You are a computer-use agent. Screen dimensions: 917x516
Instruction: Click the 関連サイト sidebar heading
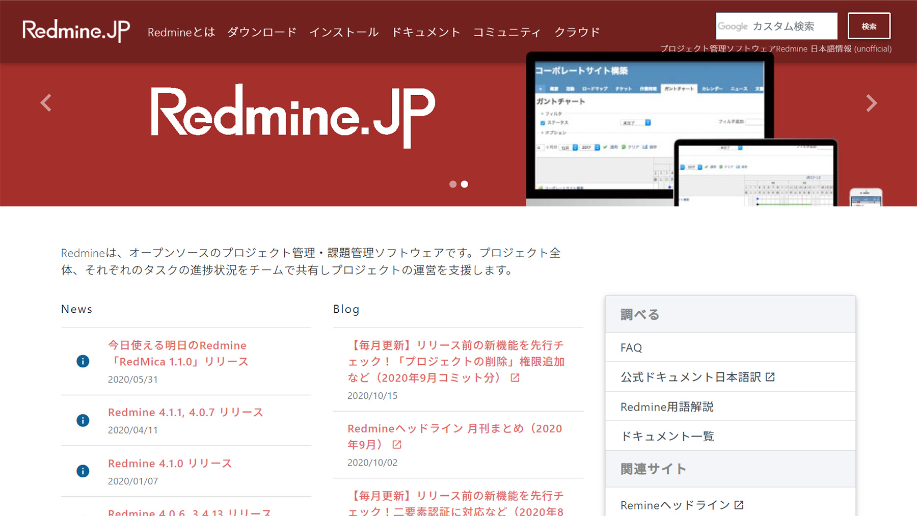[x=653, y=469]
